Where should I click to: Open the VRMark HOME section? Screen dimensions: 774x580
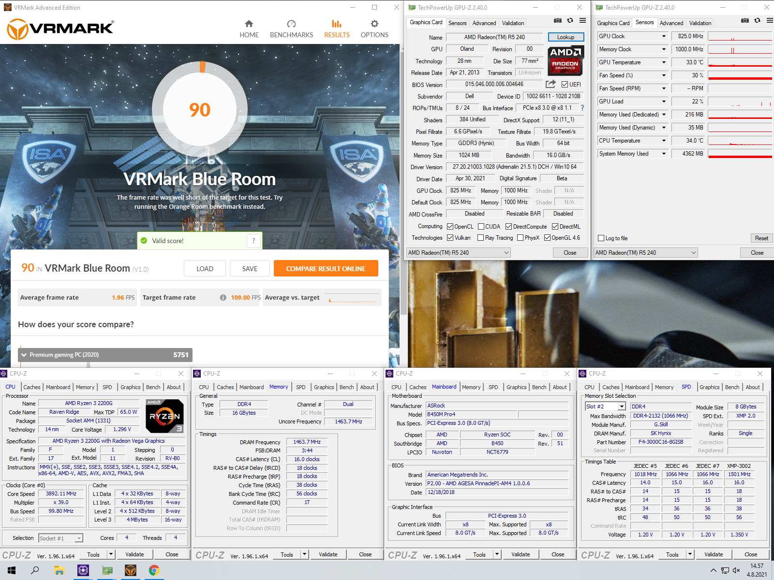tap(249, 29)
